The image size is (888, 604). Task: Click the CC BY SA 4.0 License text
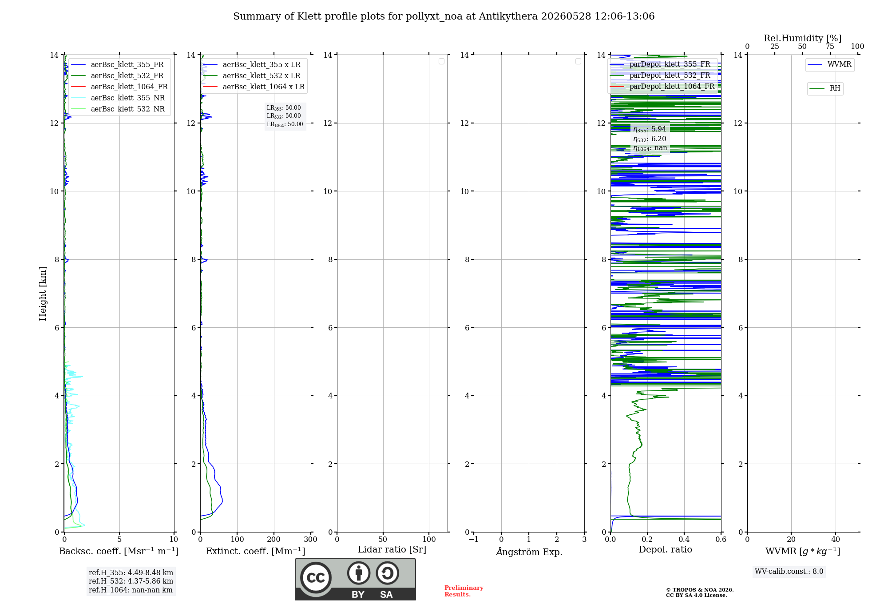pos(696,596)
